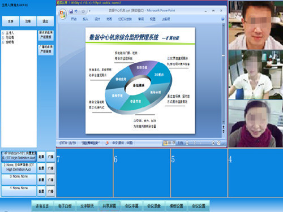Open the 插入 ribbon tab
The height and width of the screenshot is (212, 283).
click(85, 19)
